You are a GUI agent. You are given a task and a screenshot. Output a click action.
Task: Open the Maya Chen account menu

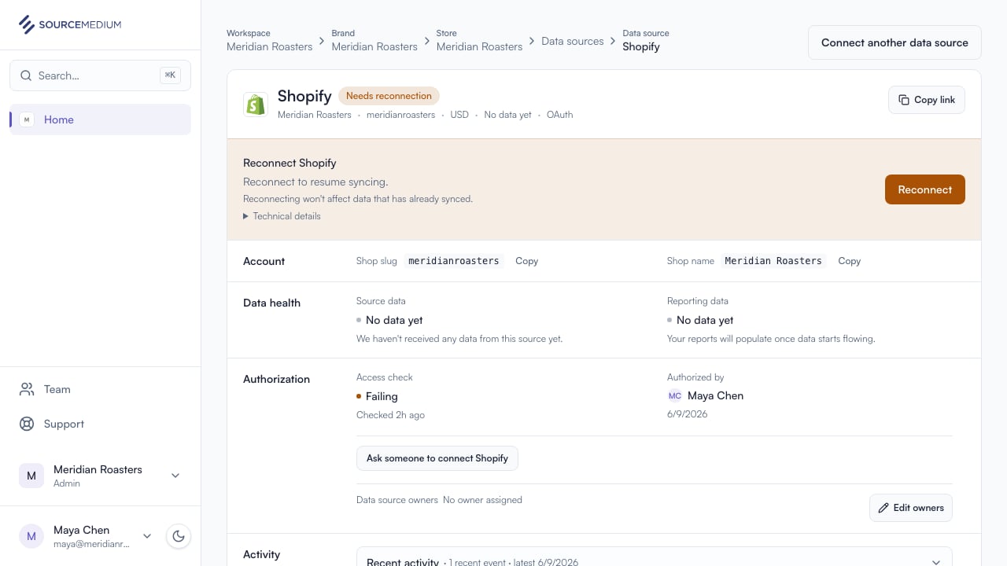click(85, 536)
